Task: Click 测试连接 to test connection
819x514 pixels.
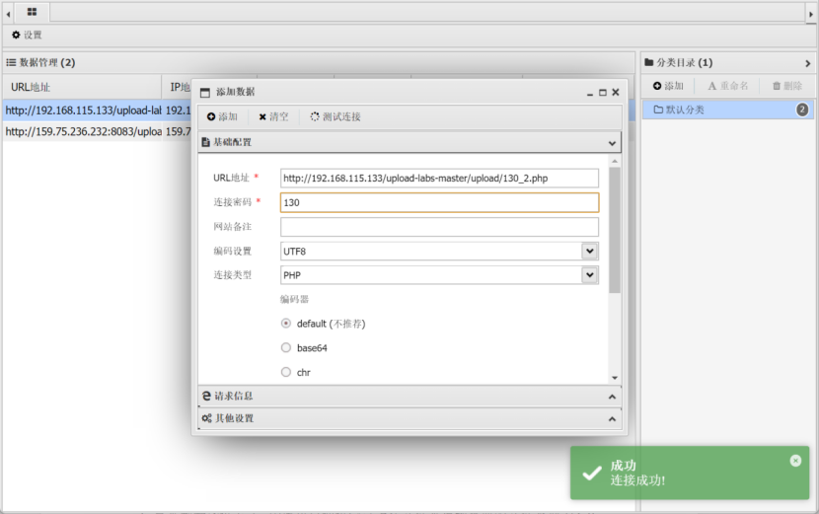Action: tap(335, 116)
